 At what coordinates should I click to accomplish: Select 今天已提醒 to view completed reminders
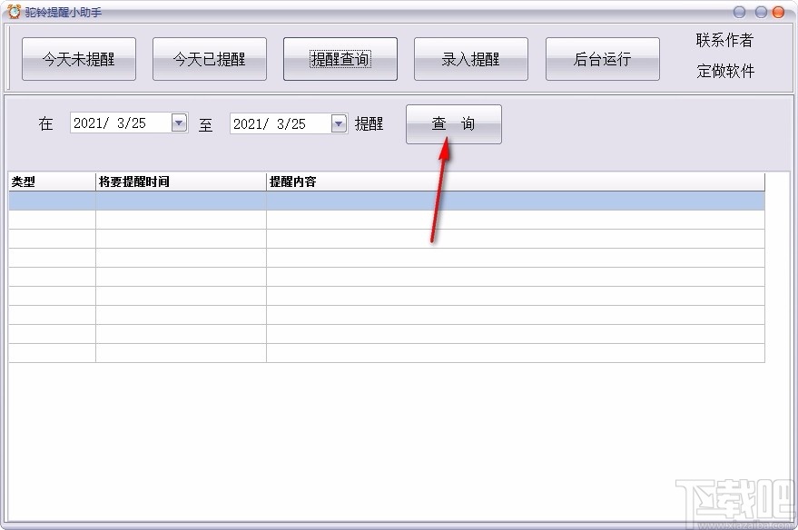(x=210, y=57)
